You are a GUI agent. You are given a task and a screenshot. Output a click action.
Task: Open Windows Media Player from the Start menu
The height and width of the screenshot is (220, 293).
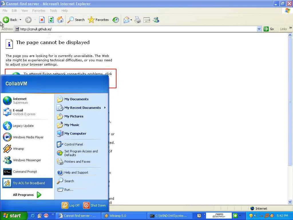tap(27, 137)
